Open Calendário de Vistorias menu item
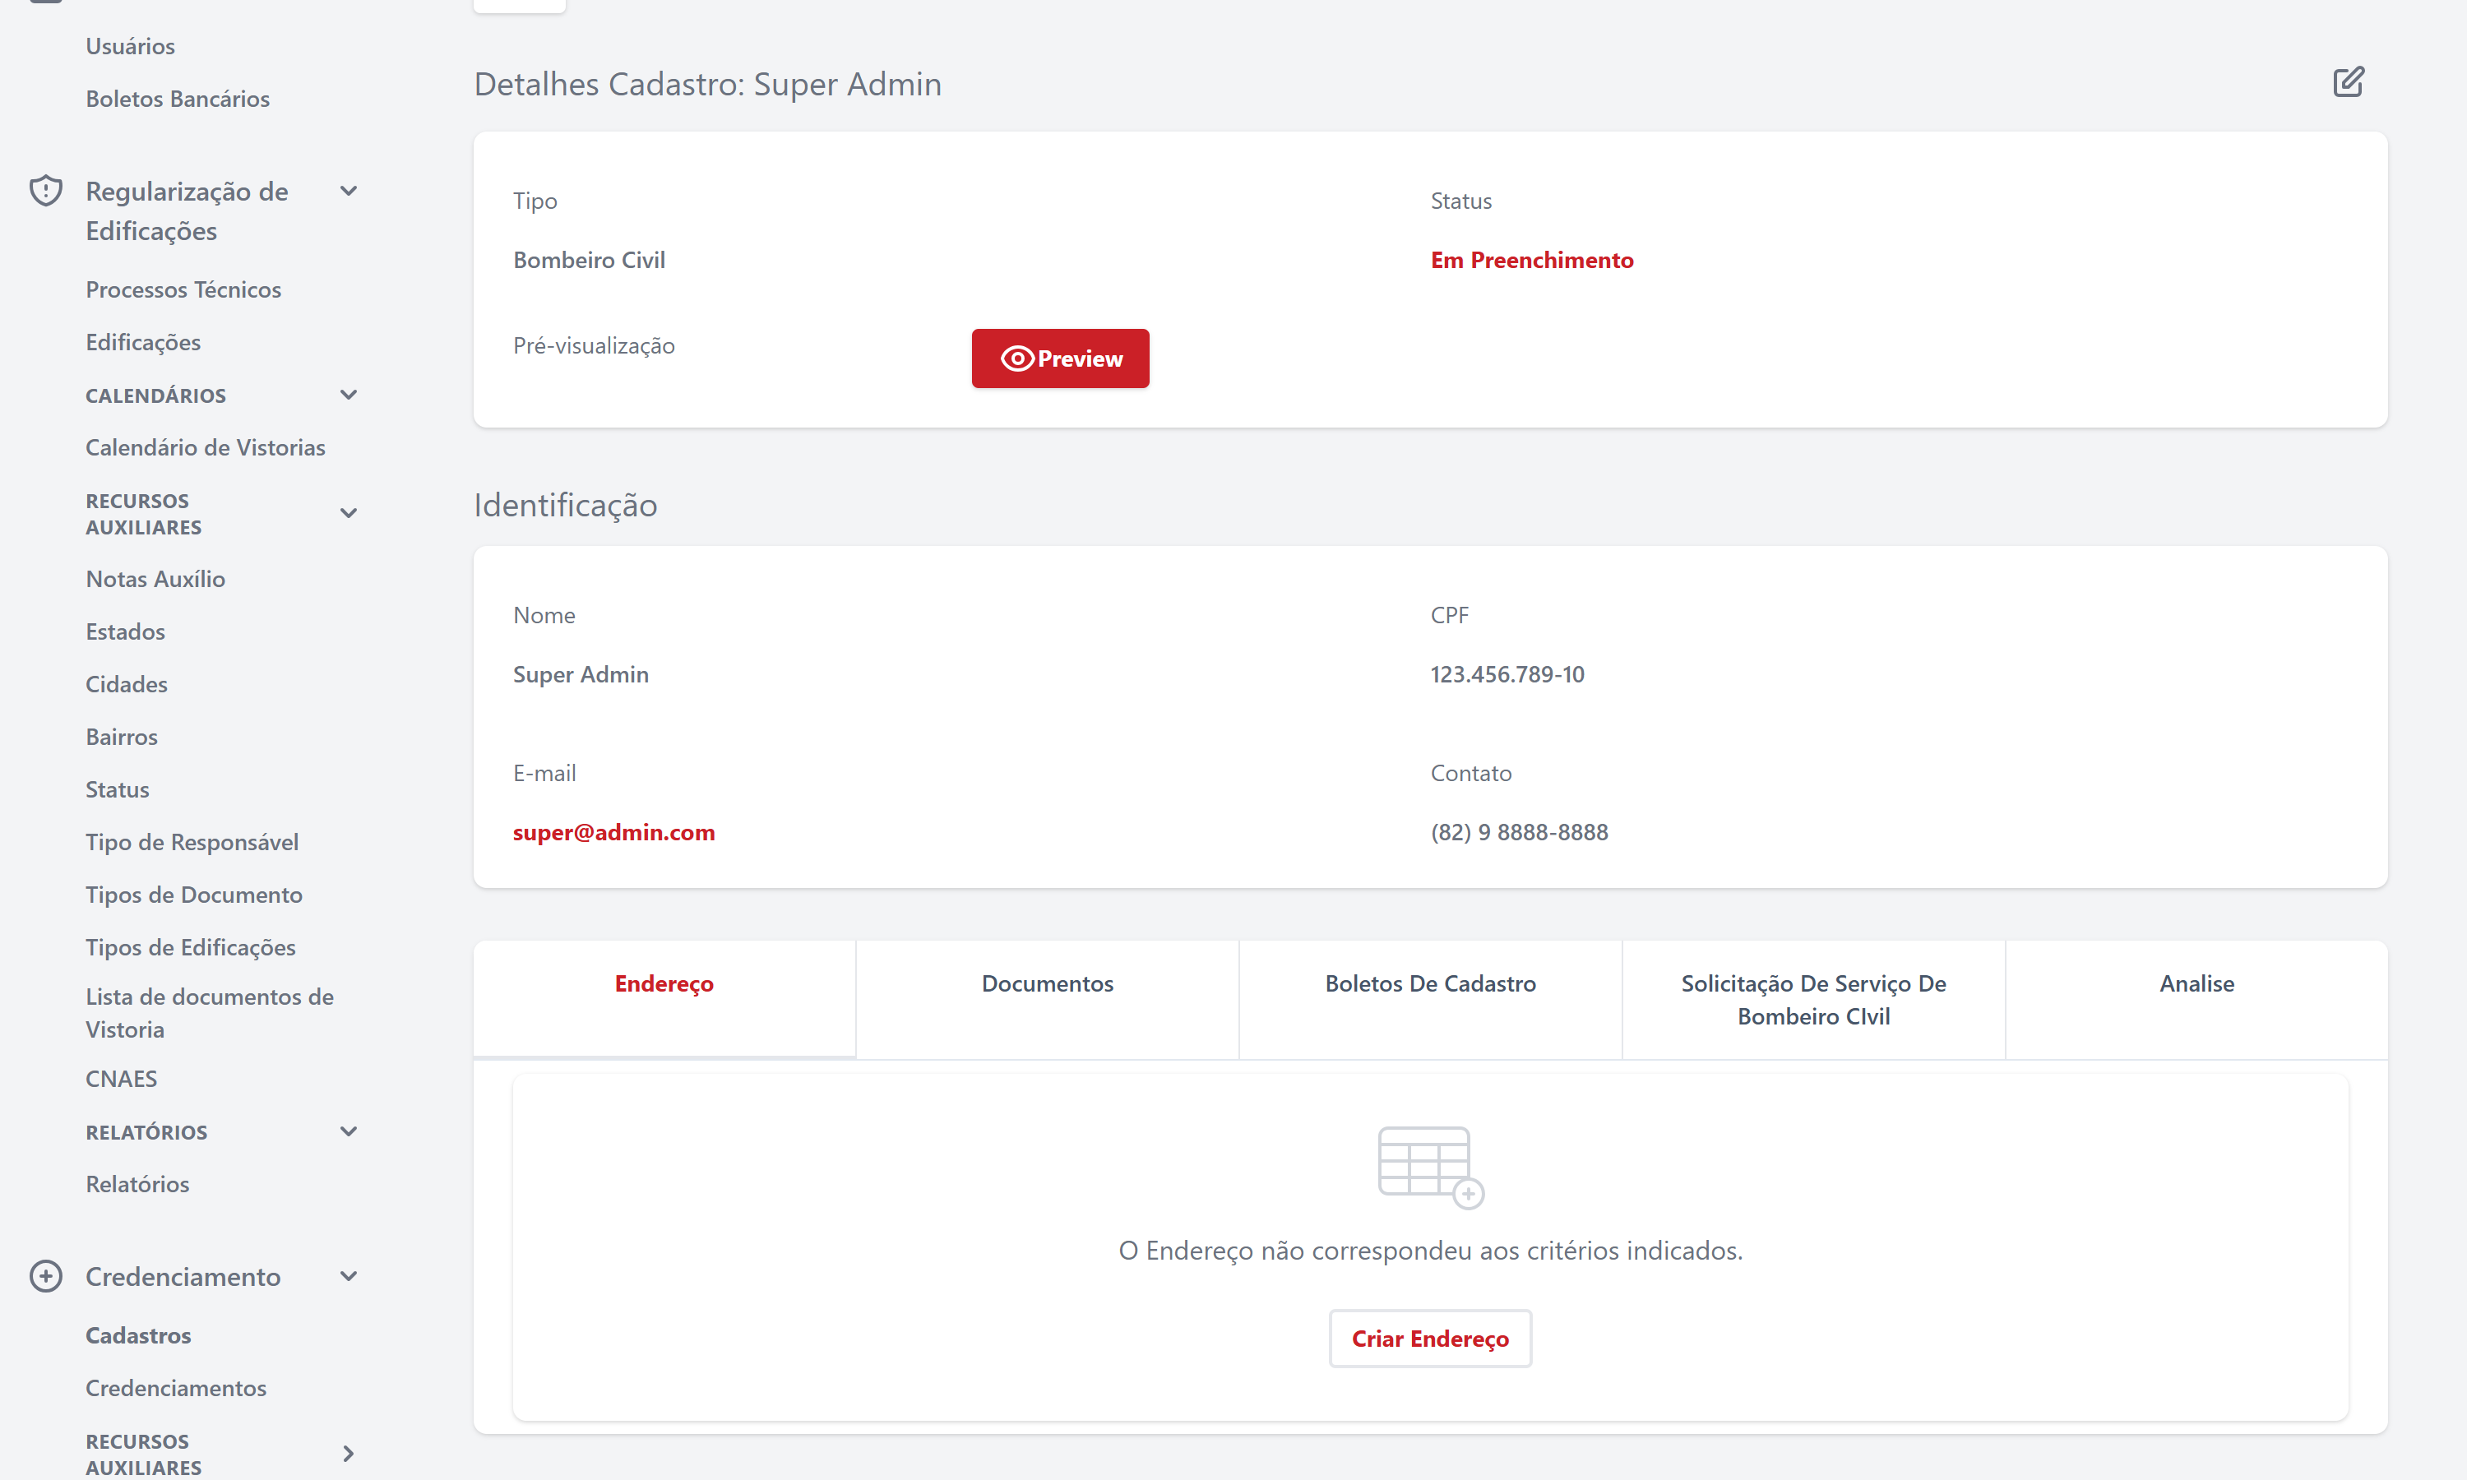2467x1480 pixels. pyautogui.click(x=206, y=446)
